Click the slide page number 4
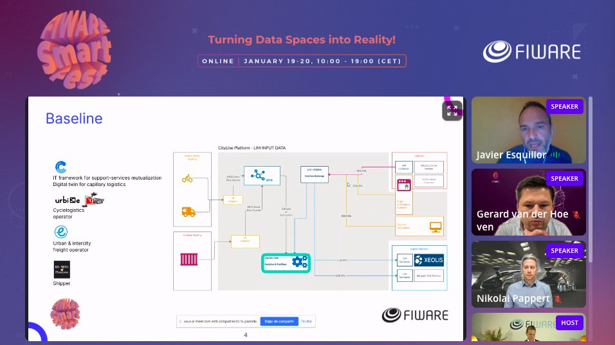Image resolution: width=615 pixels, height=345 pixels. pyautogui.click(x=246, y=335)
